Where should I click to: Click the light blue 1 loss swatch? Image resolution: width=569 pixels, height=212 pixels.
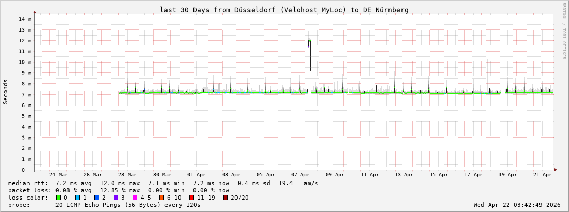pyautogui.click(x=78, y=198)
